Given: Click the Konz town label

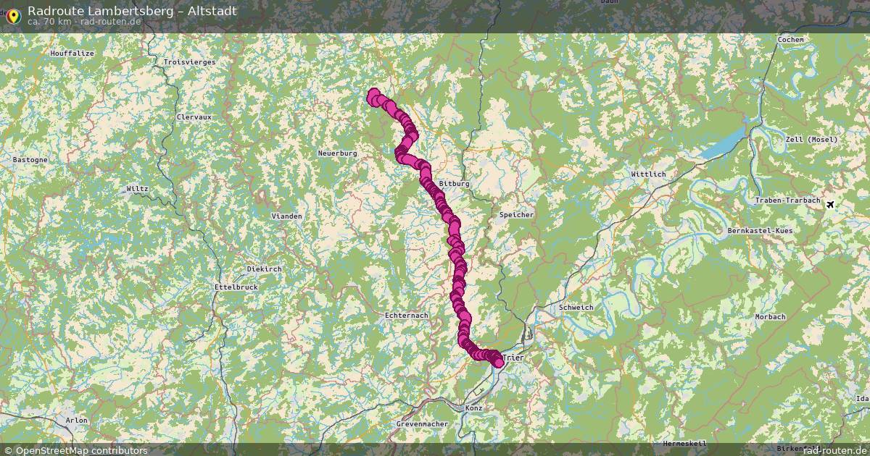Looking at the screenshot, I should pos(473,408).
